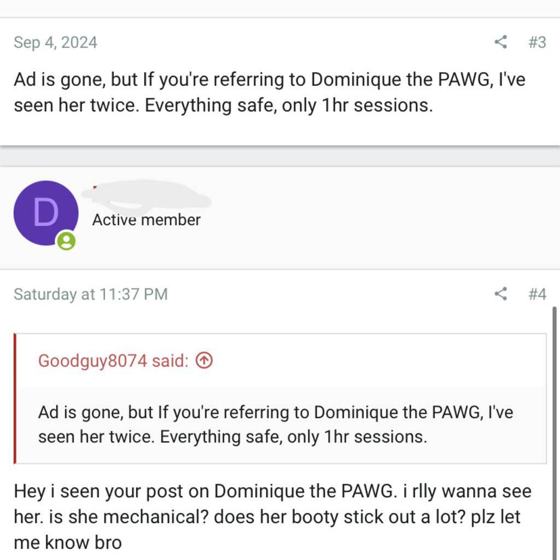The width and height of the screenshot is (560, 560).
Task: Click the page scrollbar on the right edge
Action: [x=555, y=427]
